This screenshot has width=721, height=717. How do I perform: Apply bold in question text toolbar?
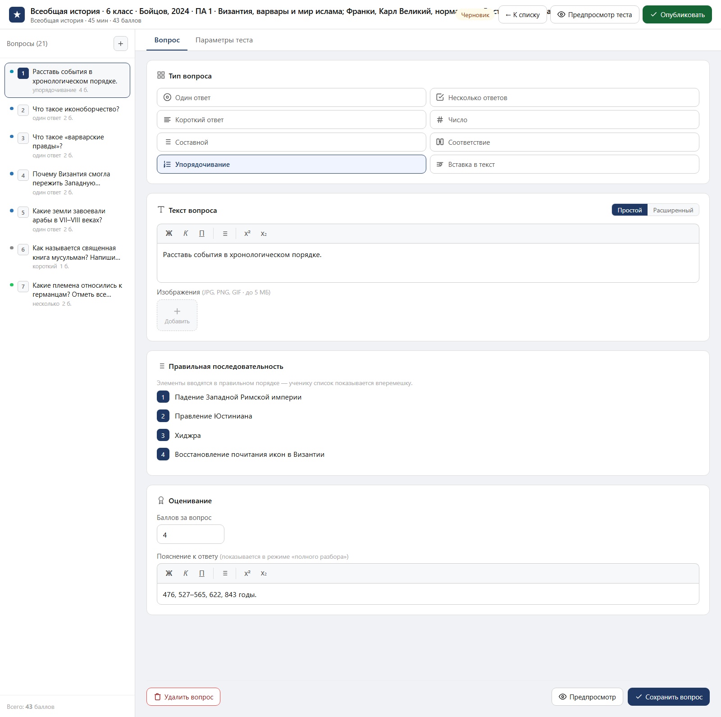(169, 234)
